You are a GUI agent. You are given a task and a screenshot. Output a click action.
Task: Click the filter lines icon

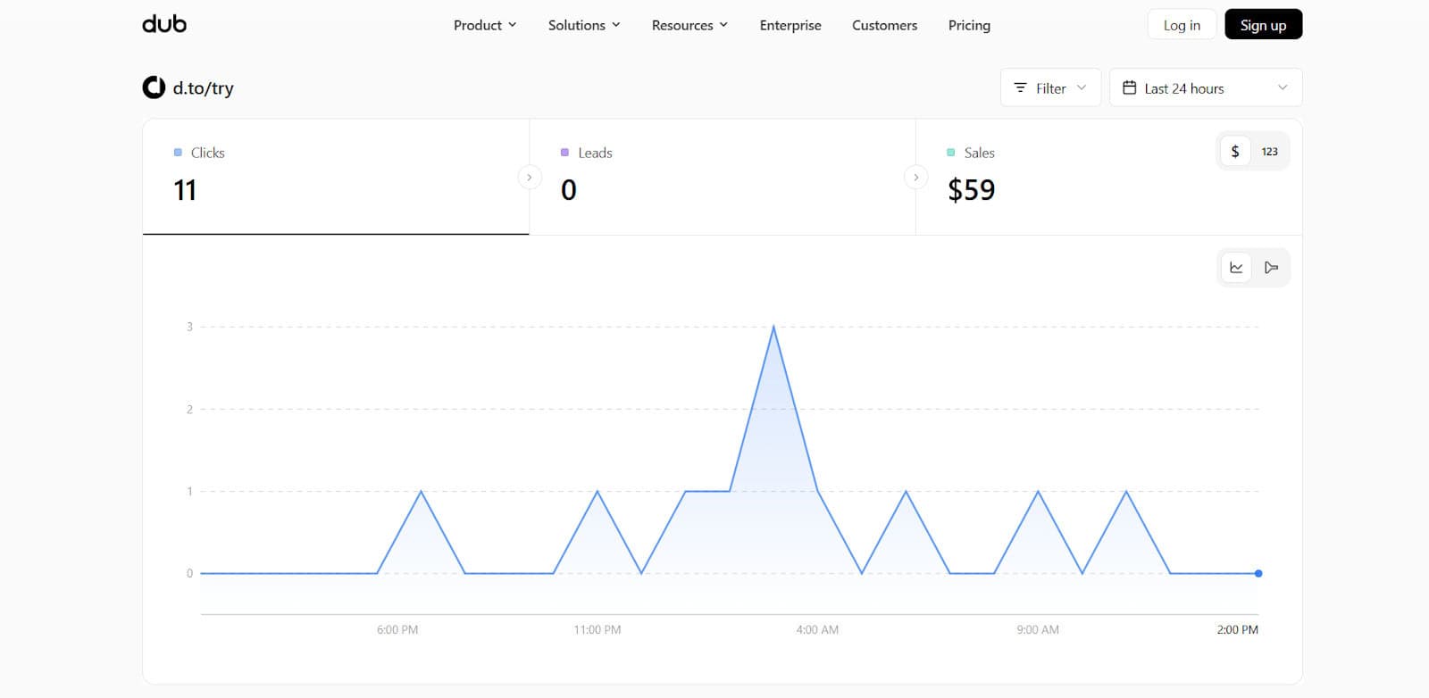1020,87
